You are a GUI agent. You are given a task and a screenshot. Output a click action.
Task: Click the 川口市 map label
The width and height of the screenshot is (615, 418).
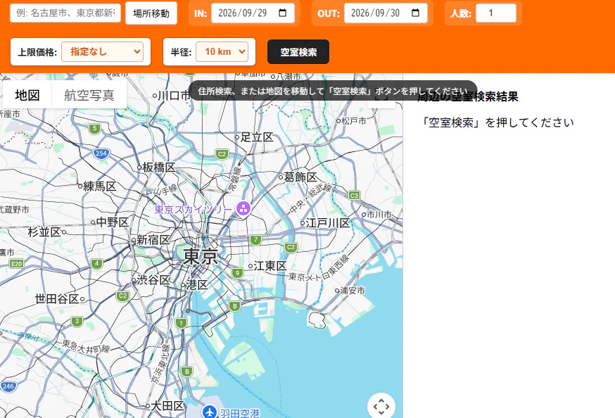pos(174,95)
